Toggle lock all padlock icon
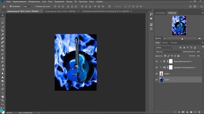This screenshot has width=204, height=114. (x=178, y=56)
